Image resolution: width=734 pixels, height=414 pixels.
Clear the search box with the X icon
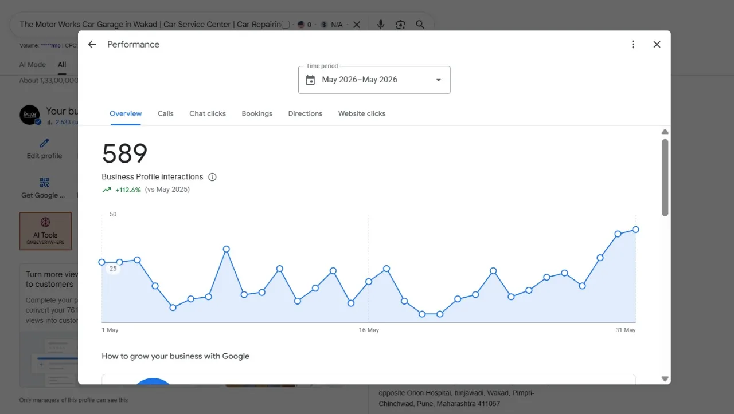click(357, 25)
